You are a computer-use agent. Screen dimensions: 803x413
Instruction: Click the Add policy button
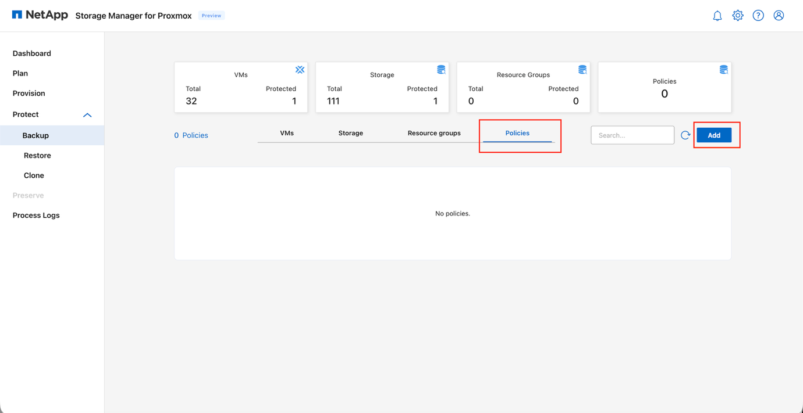[x=714, y=135]
